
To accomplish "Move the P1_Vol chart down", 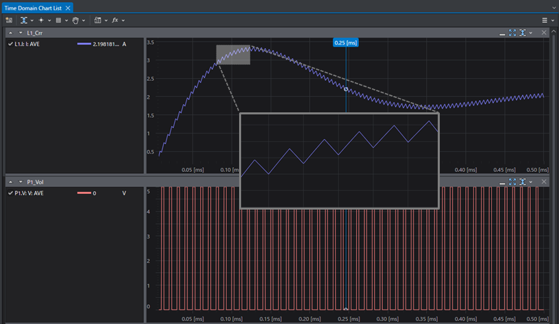I will [x=21, y=182].
